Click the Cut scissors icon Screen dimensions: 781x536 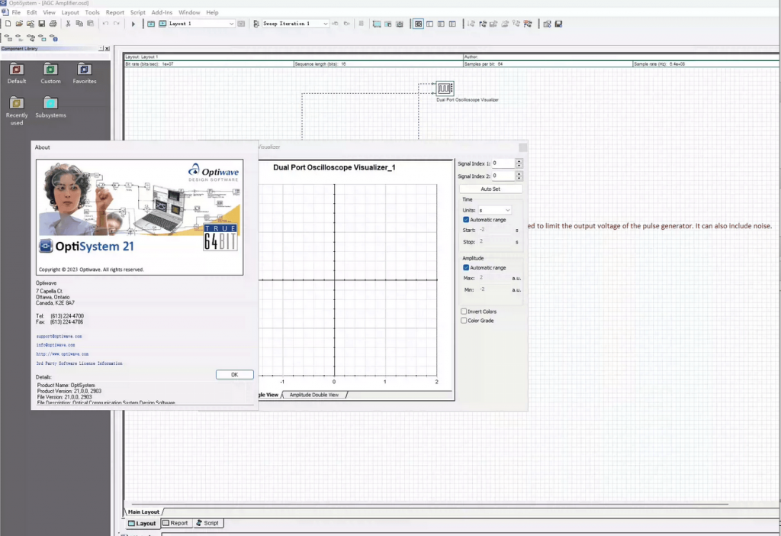tap(68, 24)
